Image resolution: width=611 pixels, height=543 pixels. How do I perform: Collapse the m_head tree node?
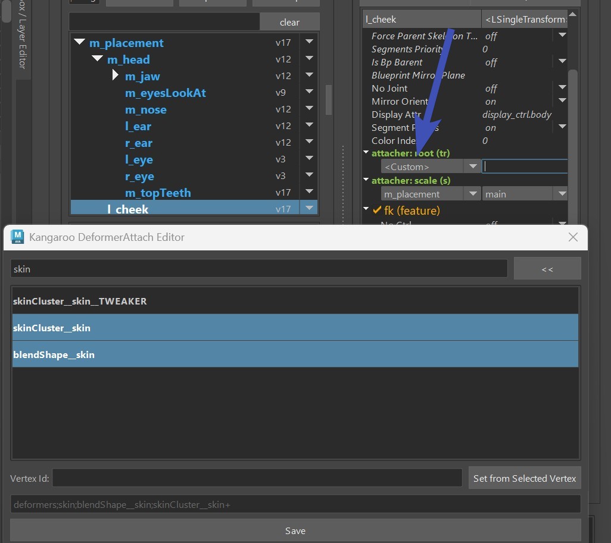click(98, 58)
